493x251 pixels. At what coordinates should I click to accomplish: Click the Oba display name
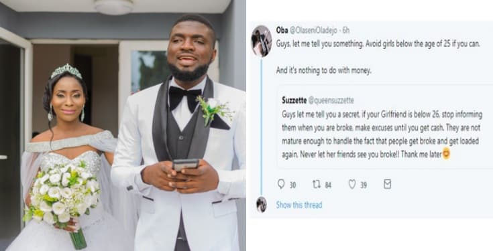(x=282, y=30)
